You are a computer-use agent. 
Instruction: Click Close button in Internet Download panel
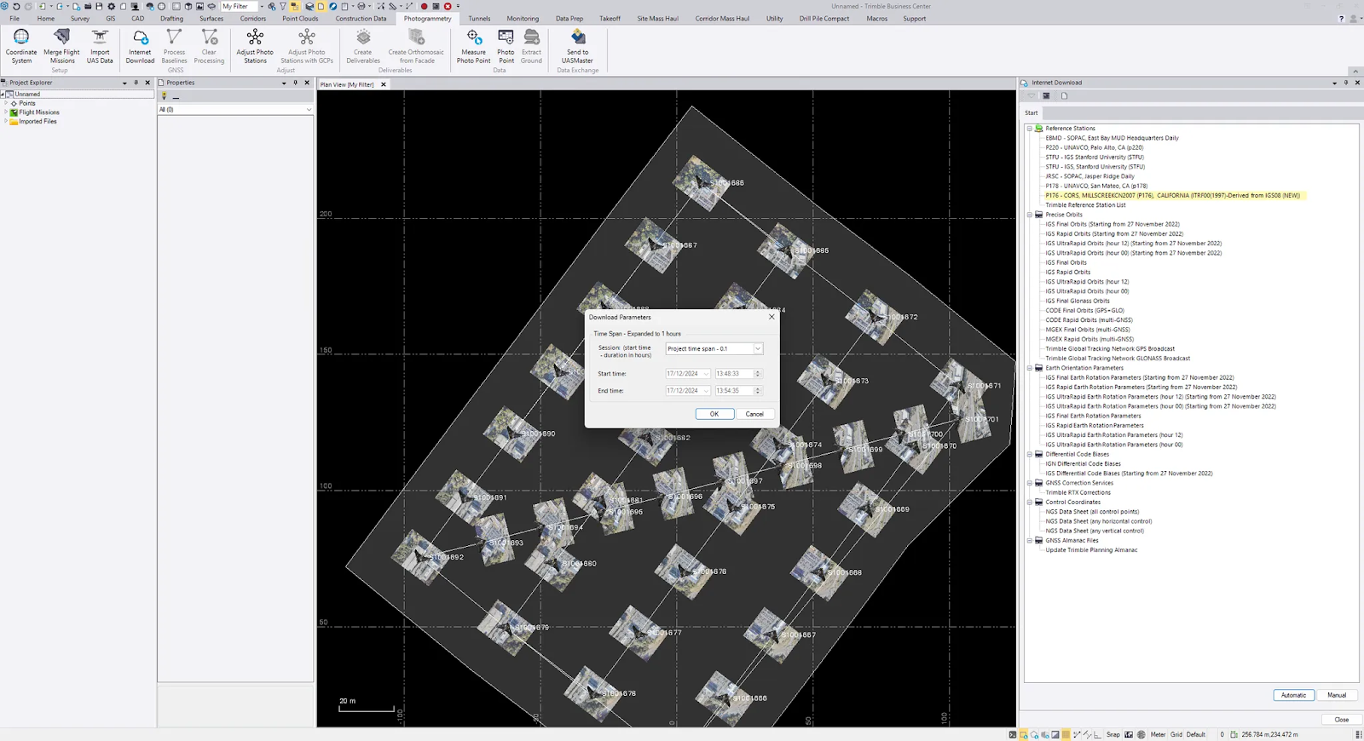click(x=1341, y=720)
